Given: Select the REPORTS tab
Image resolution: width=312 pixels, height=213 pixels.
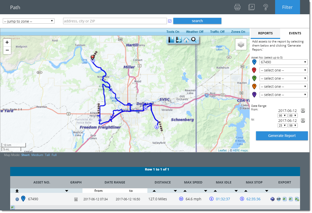Looking at the screenshot, I should [265, 33].
